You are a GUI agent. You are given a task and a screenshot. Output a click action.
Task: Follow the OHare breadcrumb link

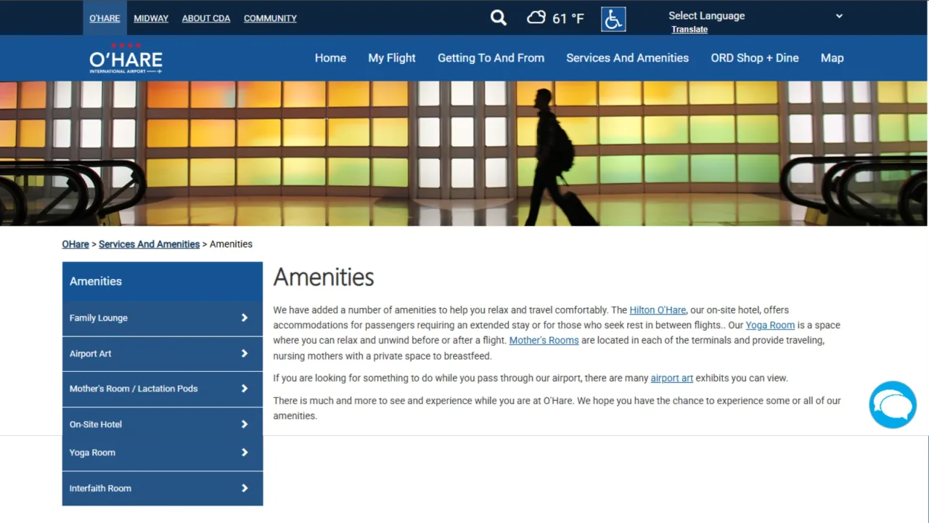75,244
